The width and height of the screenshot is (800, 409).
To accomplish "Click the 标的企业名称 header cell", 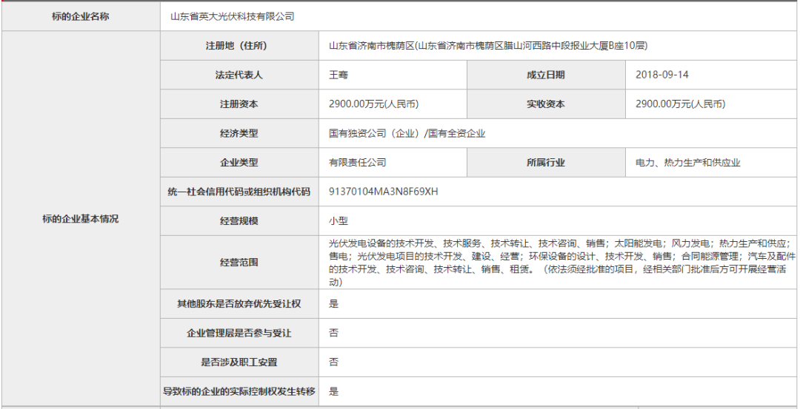I will coord(80,16).
